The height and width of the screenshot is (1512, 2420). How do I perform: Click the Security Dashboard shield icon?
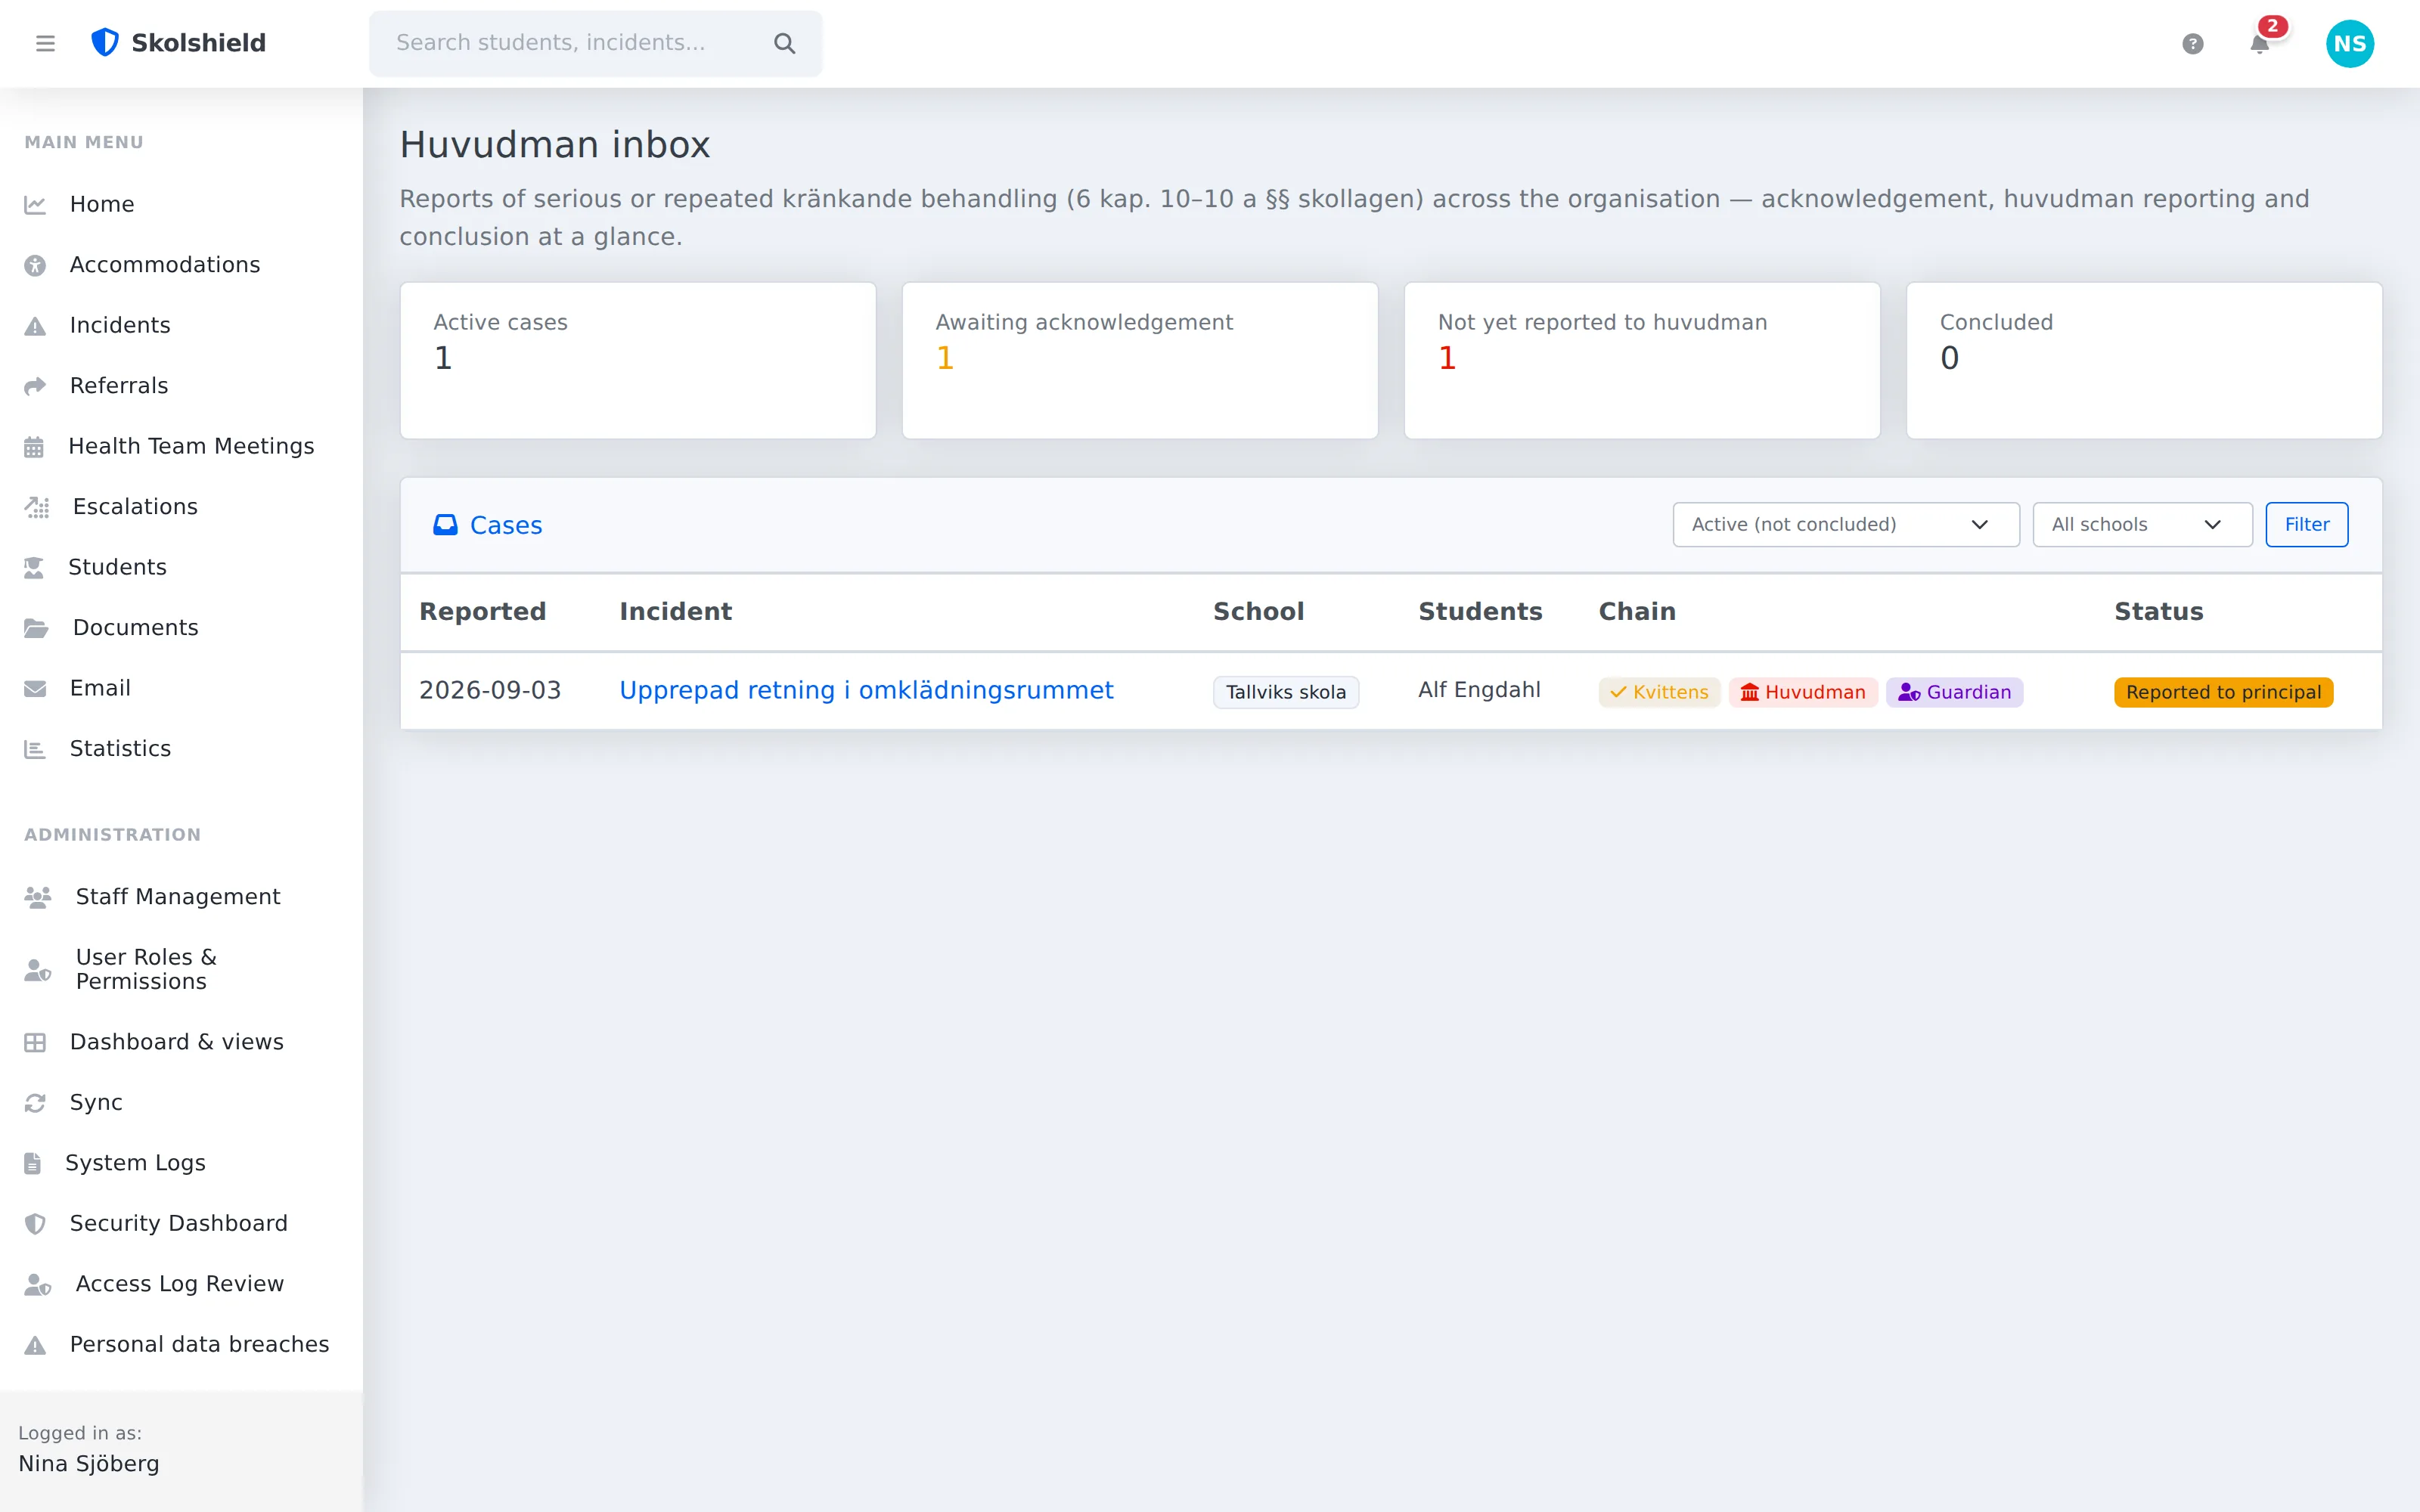[x=35, y=1224]
